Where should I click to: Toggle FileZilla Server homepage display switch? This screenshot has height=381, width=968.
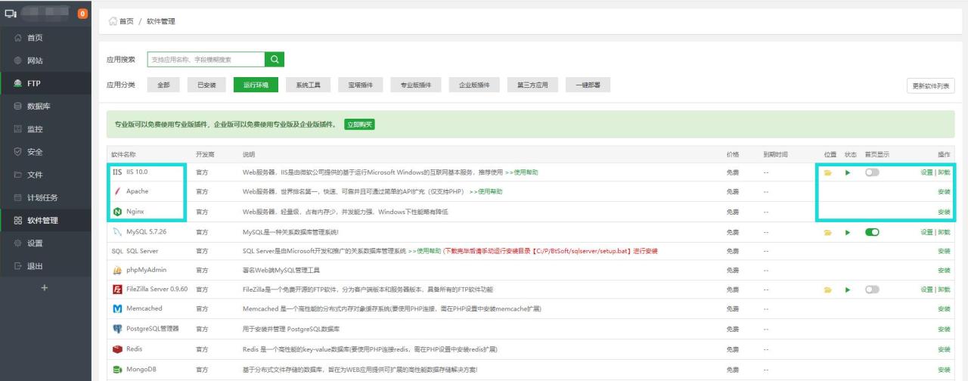873,290
